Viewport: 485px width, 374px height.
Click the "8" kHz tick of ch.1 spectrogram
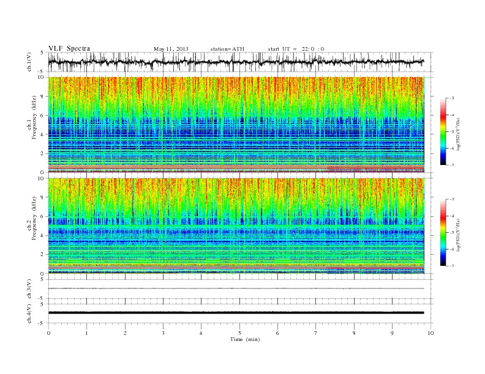coord(42,97)
